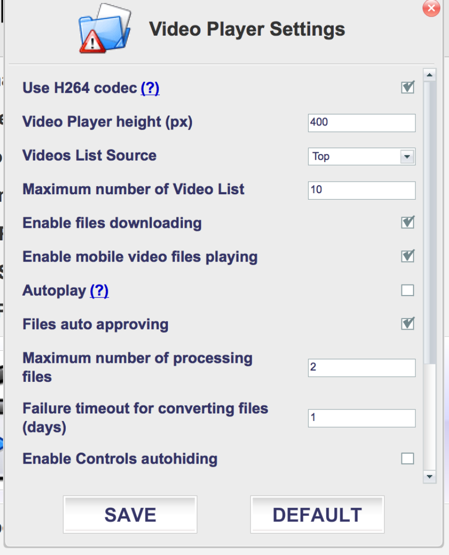Click the scrollbar up arrow
The width and height of the screenshot is (449, 555).
(x=429, y=76)
